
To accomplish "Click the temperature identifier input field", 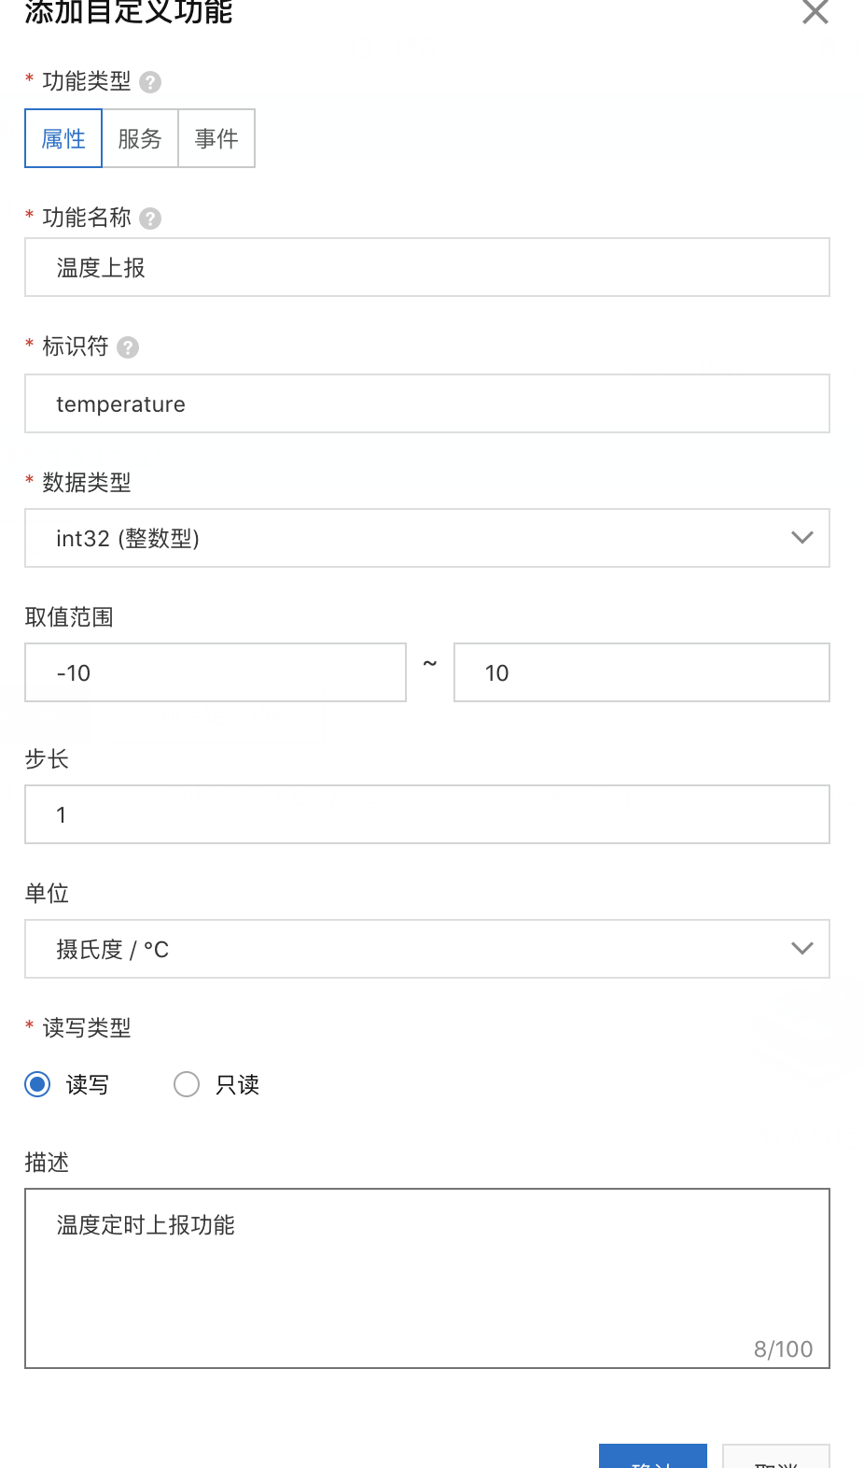I will point(426,404).
